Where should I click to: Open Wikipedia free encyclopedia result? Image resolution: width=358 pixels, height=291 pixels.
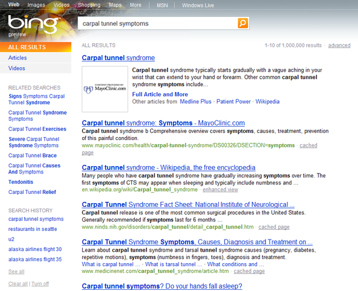tap(169, 167)
